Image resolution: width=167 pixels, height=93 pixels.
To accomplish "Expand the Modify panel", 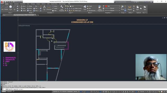I will coord(31,13).
